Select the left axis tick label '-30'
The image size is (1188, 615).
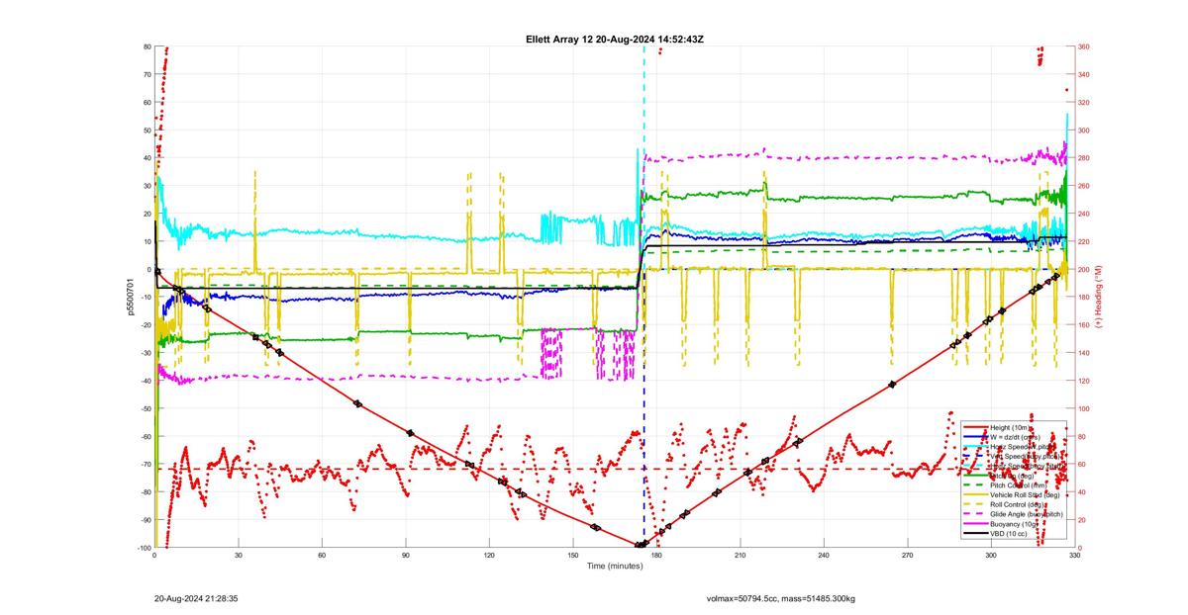(145, 353)
